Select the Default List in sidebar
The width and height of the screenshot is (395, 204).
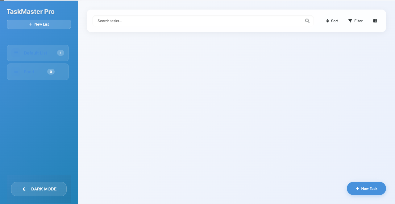38,53
